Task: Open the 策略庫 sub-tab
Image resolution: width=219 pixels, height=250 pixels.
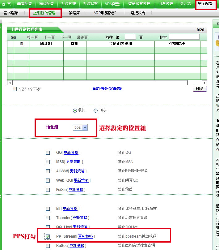Action: coord(75,13)
